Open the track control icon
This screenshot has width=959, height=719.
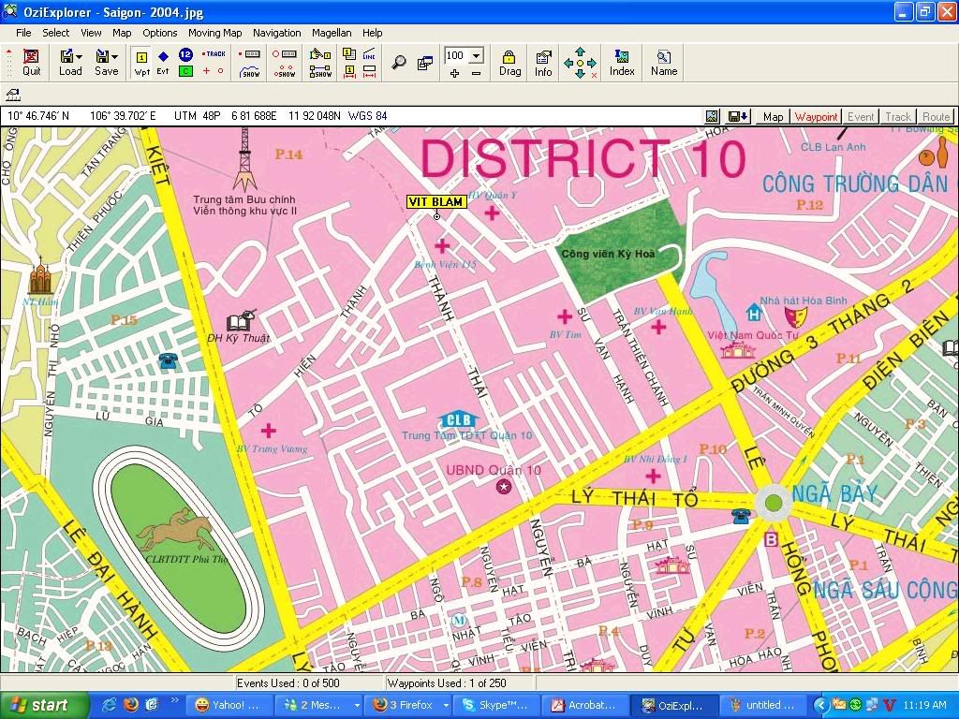click(x=250, y=54)
